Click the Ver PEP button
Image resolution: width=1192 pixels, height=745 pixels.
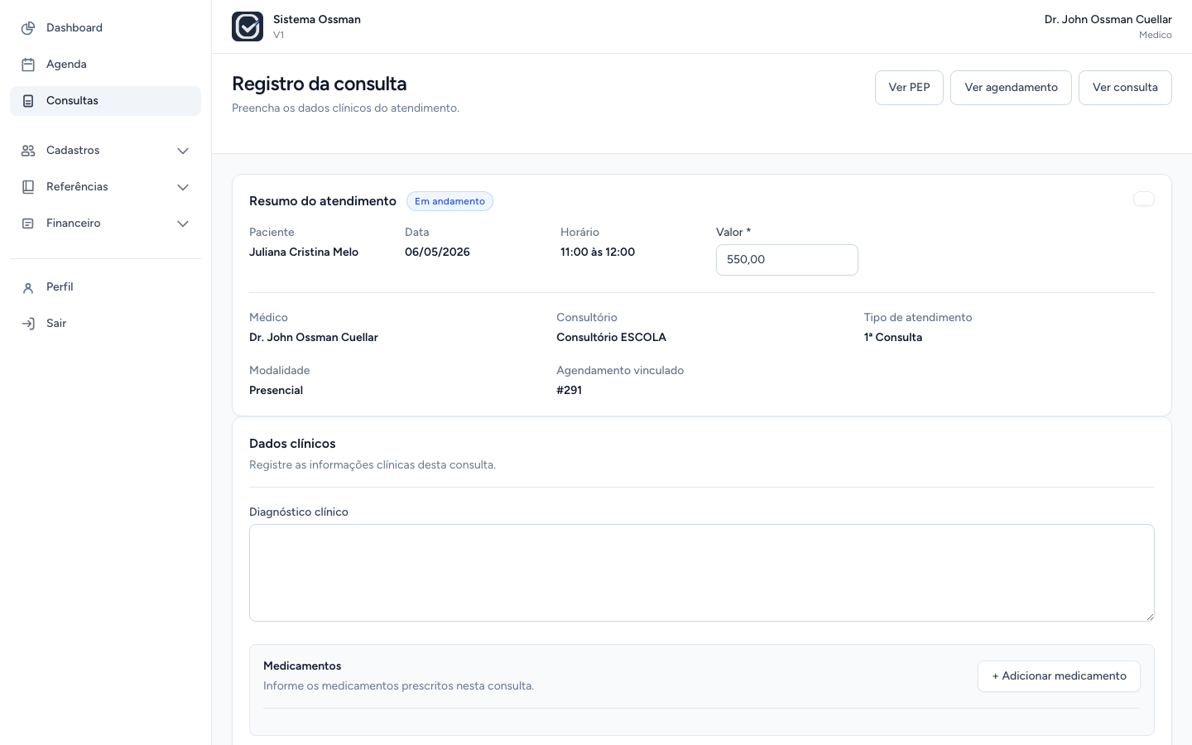[909, 88]
